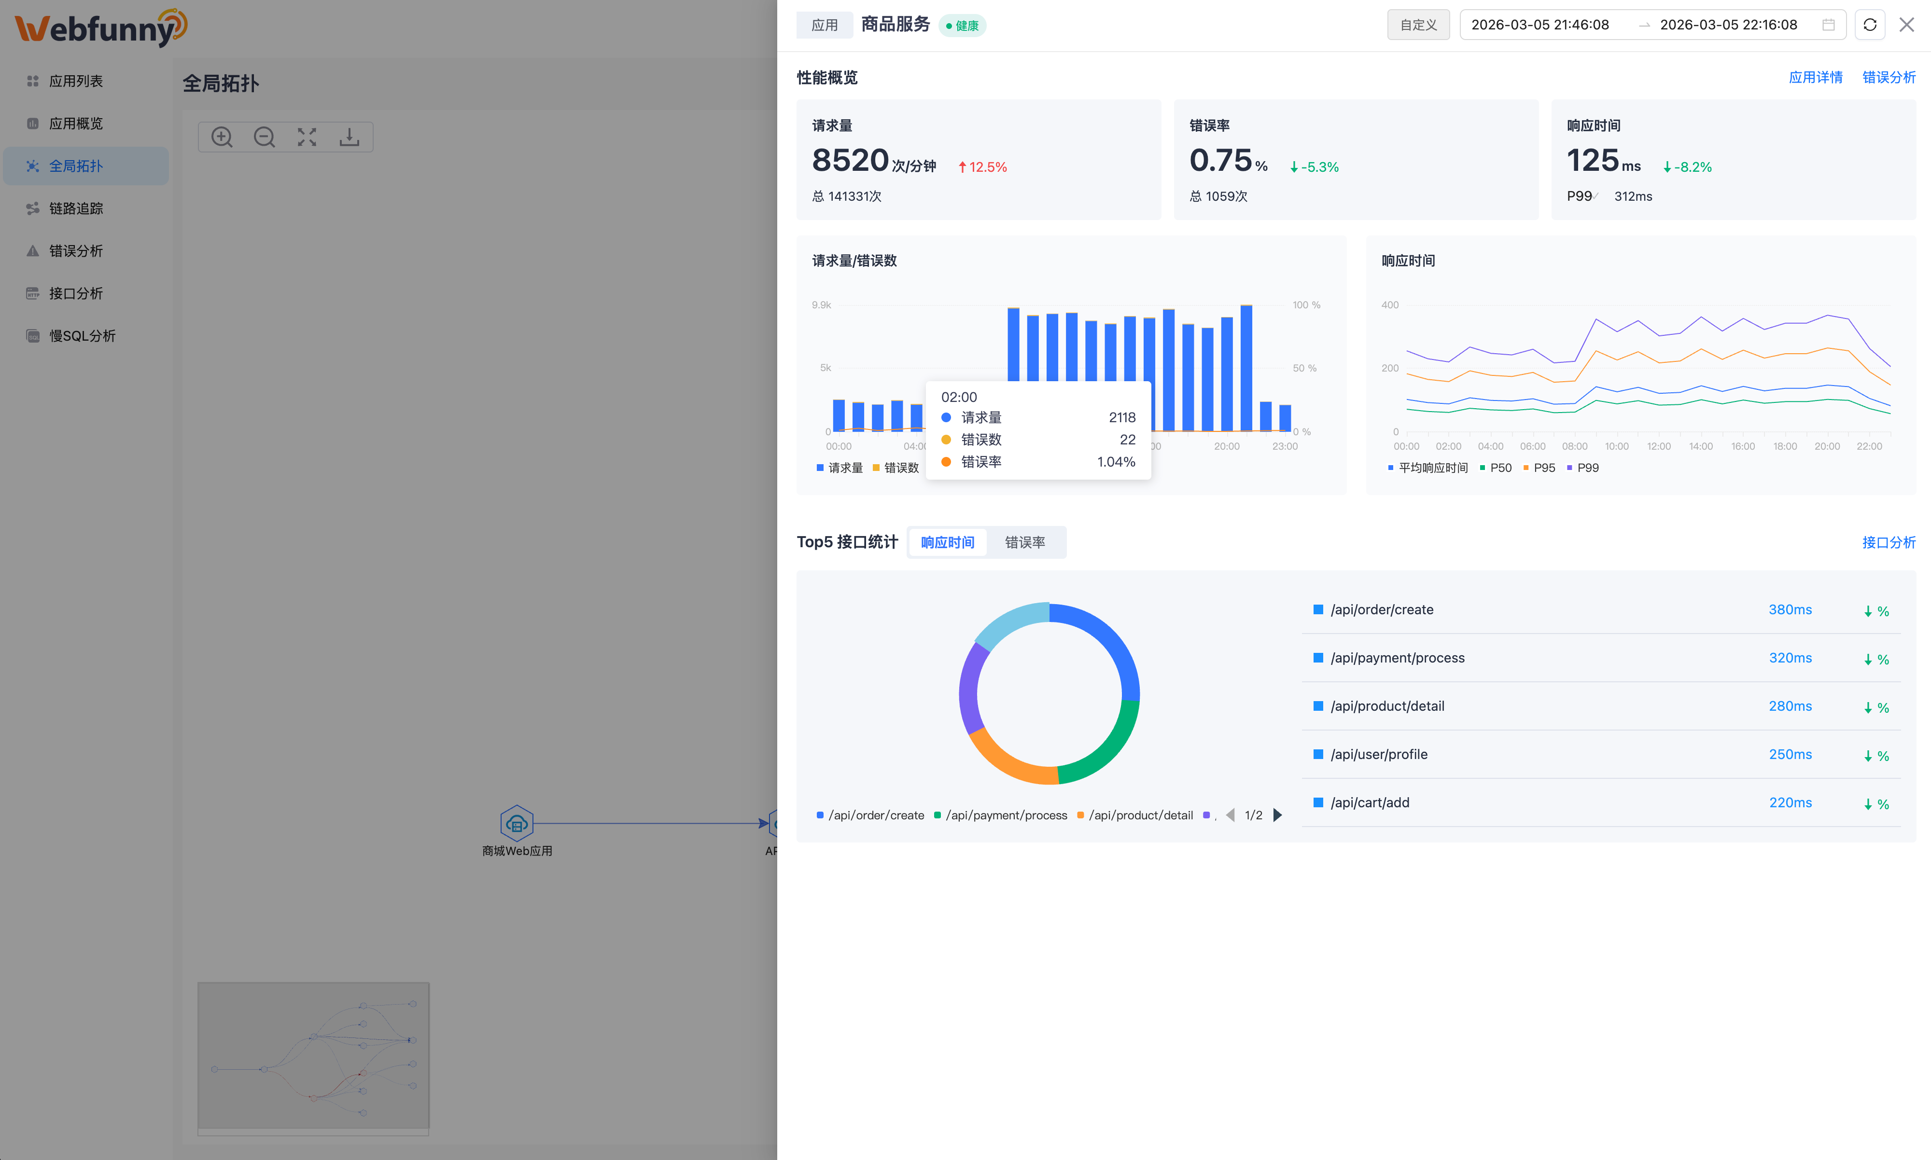Screen dimensions: 1931x1160
Task: Open 慢SQL分析 in the sidebar
Action: click(x=82, y=336)
